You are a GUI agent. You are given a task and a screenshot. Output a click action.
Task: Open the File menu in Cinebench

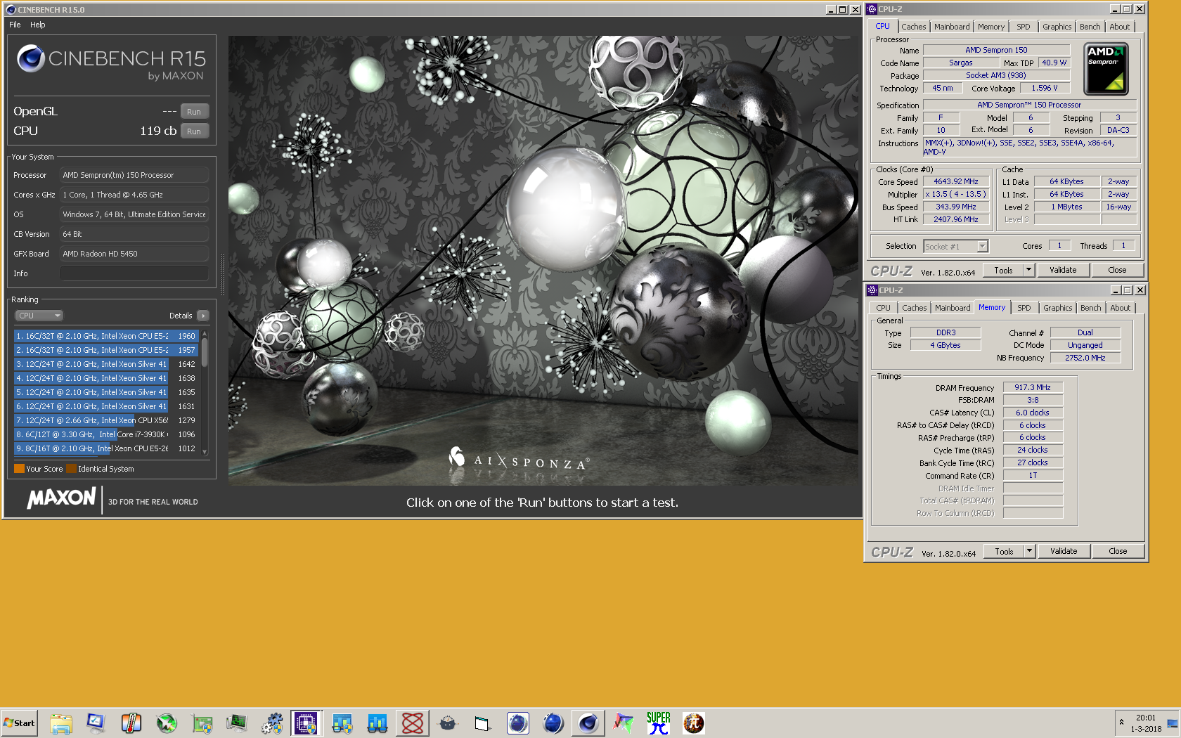click(15, 25)
